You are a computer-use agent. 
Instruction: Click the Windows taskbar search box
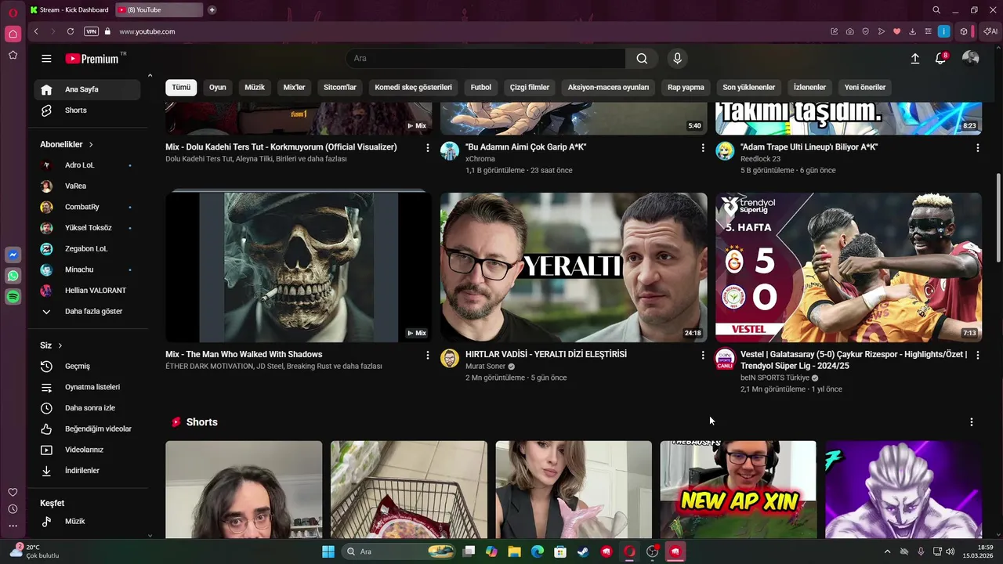pyautogui.click(x=400, y=551)
